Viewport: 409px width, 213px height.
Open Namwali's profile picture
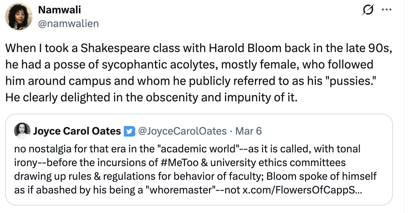(x=19, y=16)
